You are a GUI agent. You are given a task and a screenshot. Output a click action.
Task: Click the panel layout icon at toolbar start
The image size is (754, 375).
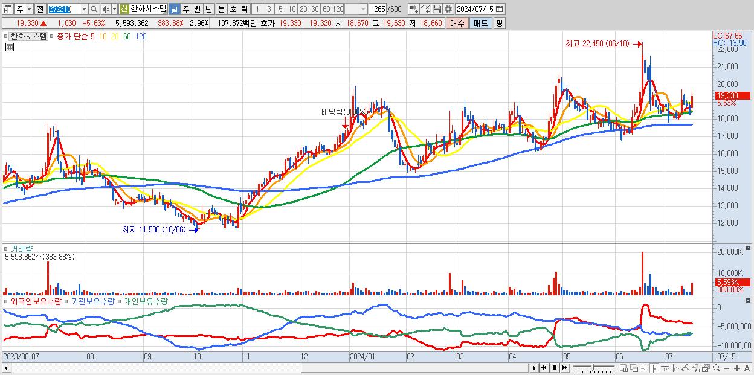tap(8, 9)
